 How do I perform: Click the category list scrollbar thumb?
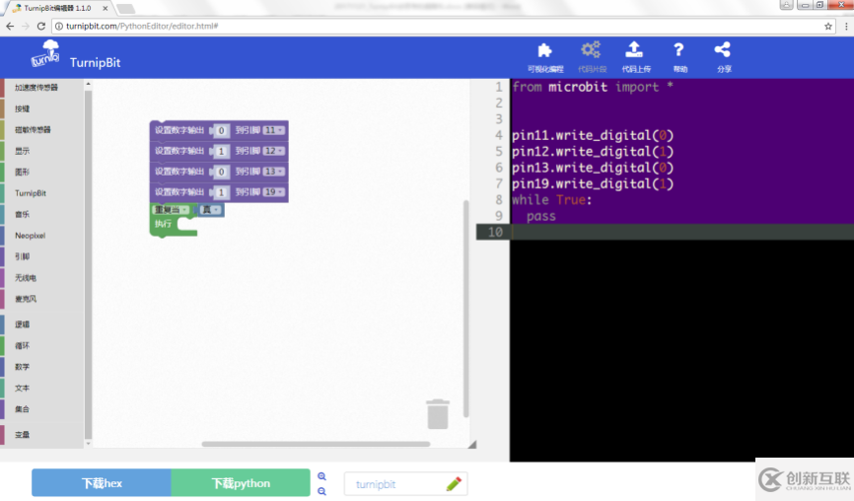pyautogui.click(x=88, y=264)
